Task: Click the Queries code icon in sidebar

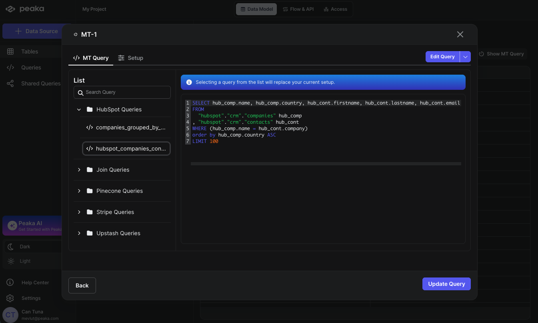Action: pyautogui.click(x=10, y=67)
